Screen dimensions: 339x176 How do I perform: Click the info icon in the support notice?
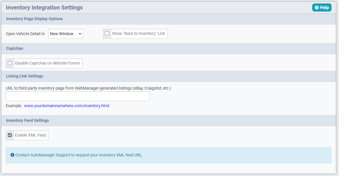12,155
